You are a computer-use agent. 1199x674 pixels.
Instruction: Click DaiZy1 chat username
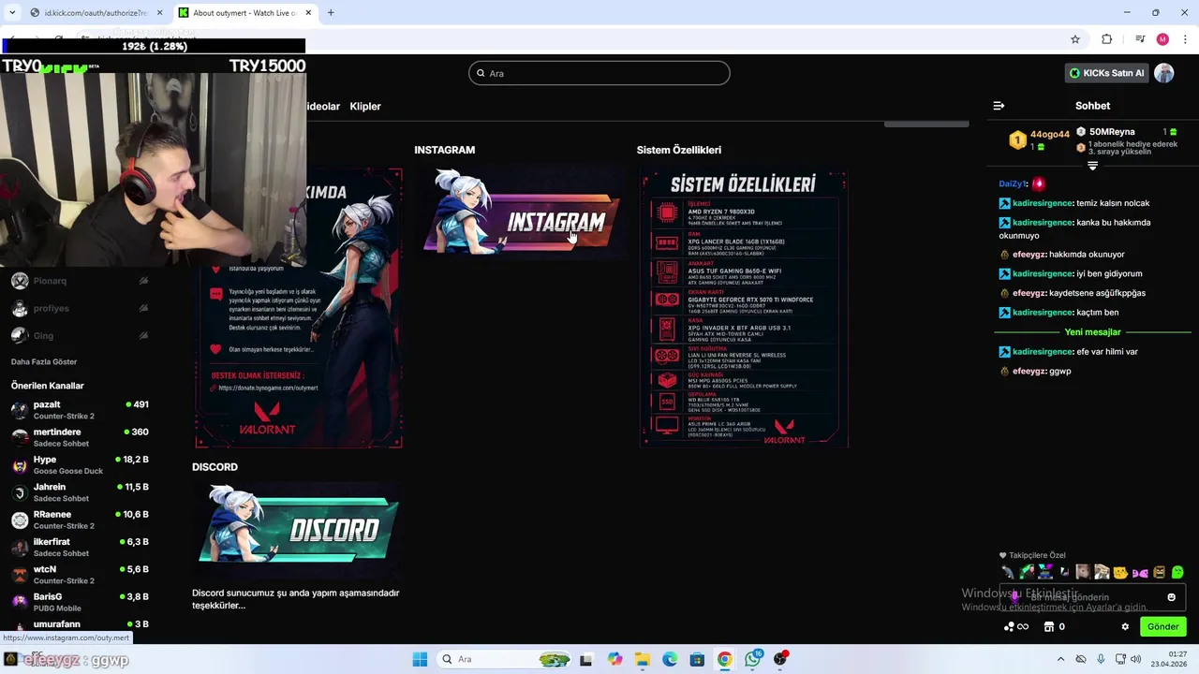tap(1014, 184)
